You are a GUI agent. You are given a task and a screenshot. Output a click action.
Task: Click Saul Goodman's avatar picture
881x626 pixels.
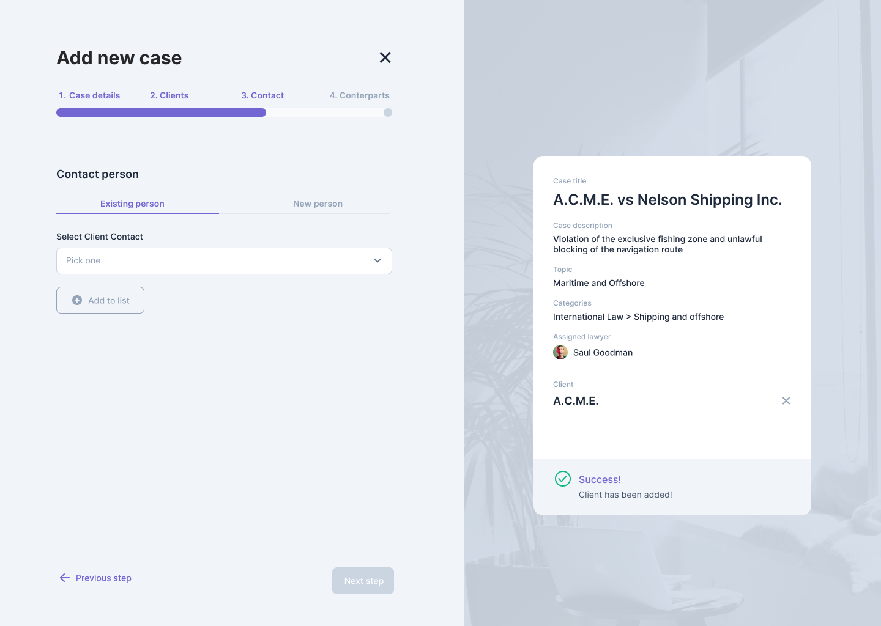(560, 352)
